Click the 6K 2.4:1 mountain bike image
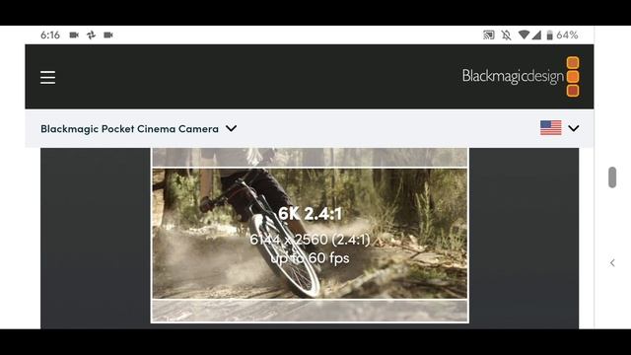631x355 pixels. [x=310, y=235]
